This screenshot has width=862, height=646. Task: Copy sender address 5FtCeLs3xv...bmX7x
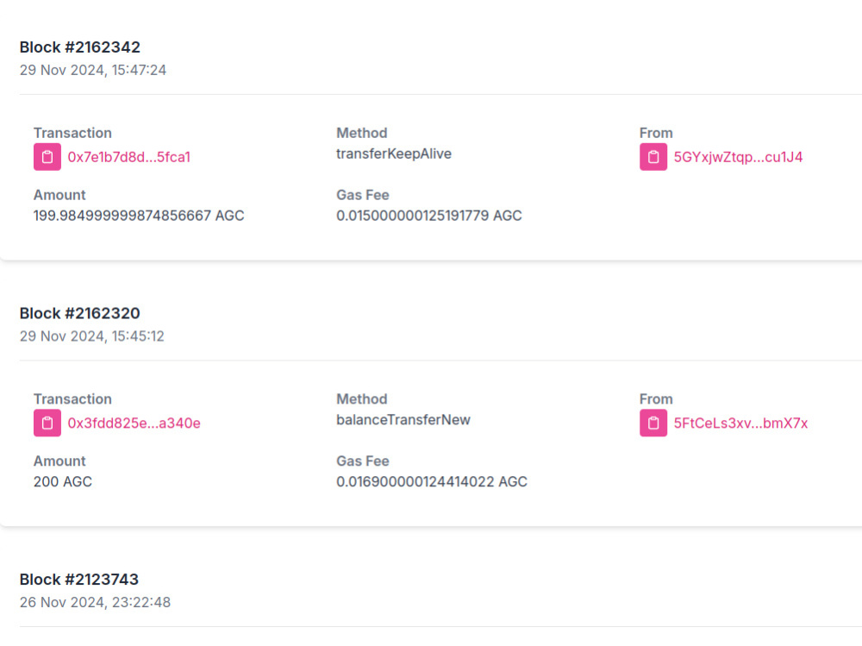(653, 423)
